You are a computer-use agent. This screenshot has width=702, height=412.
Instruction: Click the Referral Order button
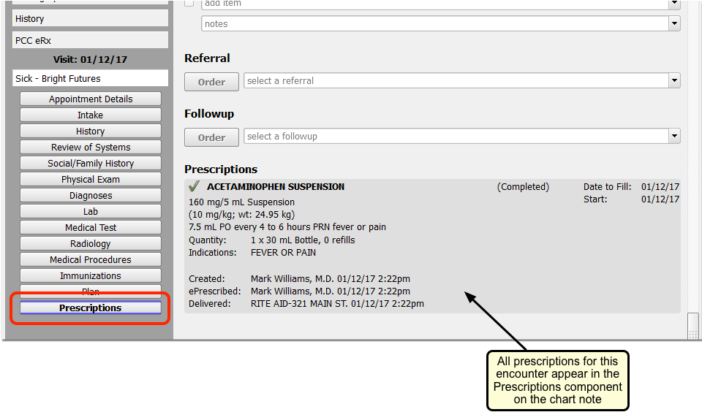(211, 82)
